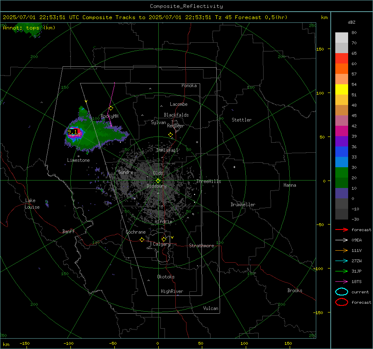
Task: Click the yellow diamond marker near RedDeer
Action: pos(170,135)
